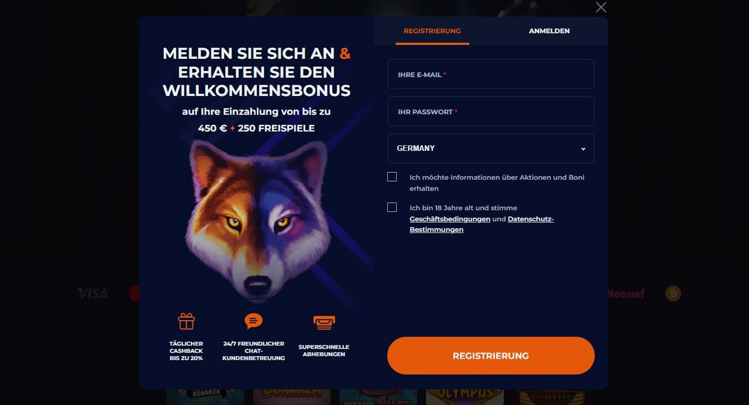The height and width of the screenshot is (405, 749).
Task: Select the Registrierung tab
Action: click(432, 31)
